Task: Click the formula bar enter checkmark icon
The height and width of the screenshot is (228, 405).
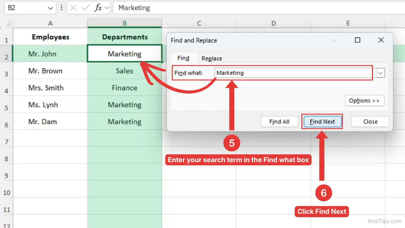Action: point(85,8)
